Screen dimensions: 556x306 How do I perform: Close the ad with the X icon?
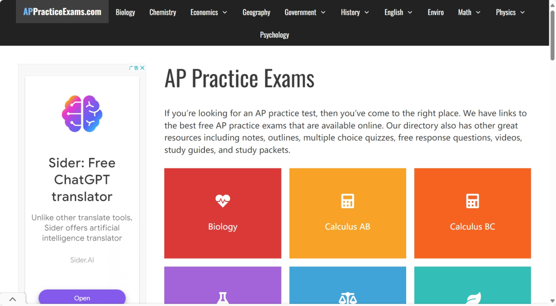coord(143,68)
